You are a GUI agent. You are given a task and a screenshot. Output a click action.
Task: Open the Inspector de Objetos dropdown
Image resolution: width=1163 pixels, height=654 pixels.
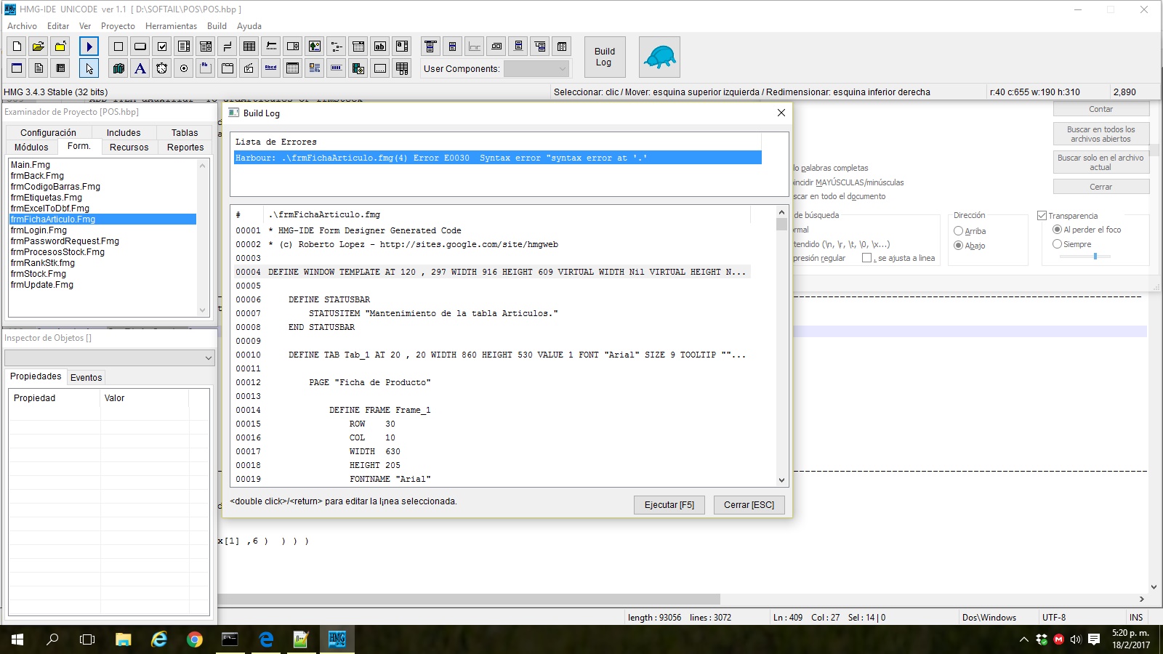109,358
